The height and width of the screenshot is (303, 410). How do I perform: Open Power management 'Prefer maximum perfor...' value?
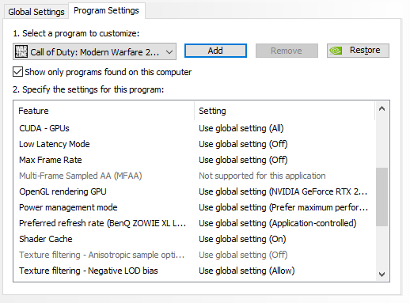click(283, 207)
